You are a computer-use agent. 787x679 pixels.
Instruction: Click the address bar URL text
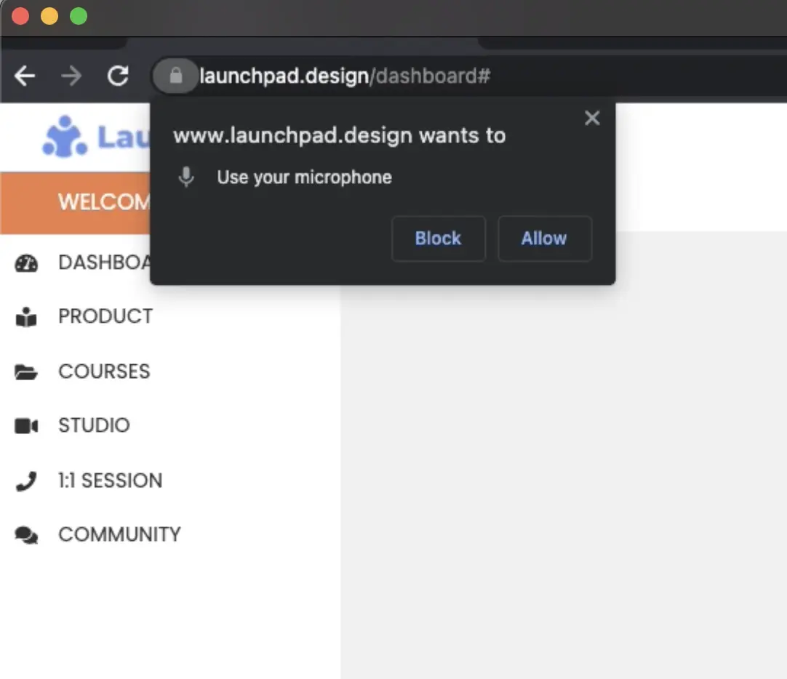[345, 76]
